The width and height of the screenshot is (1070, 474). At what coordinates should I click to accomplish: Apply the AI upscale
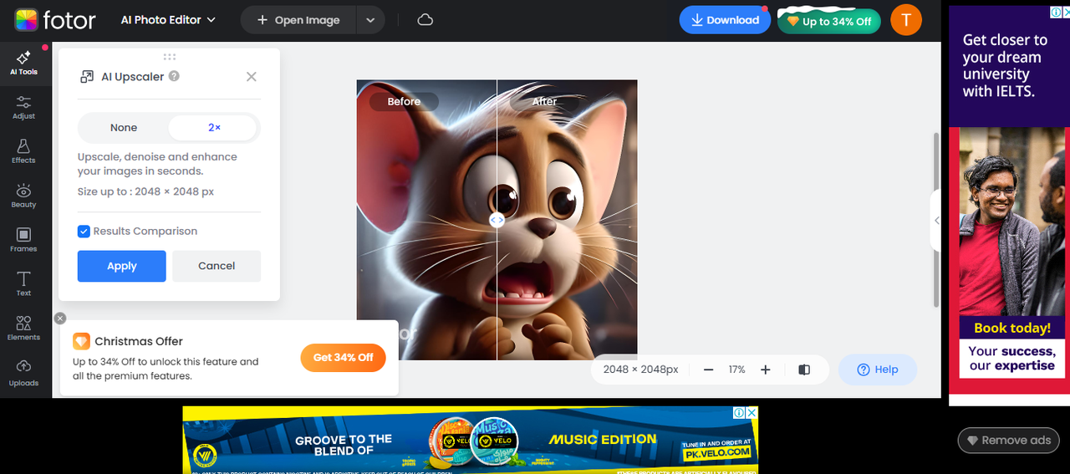122,266
